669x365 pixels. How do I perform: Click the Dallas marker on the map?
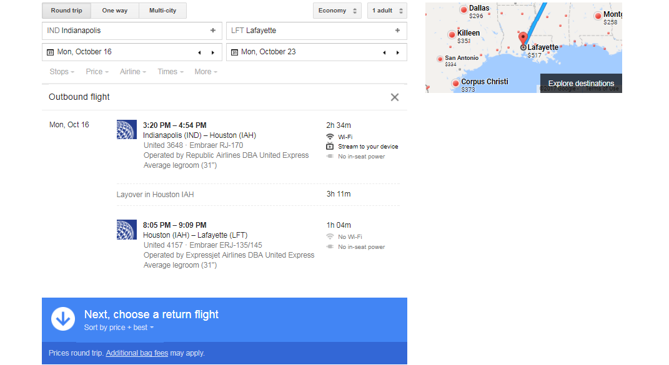tap(463, 9)
